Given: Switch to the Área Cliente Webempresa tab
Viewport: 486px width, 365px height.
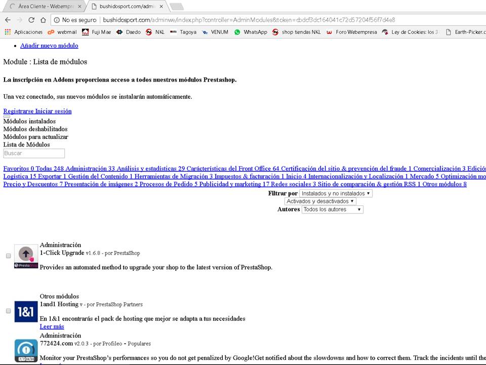Looking at the screenshot, I should pos(45,6).
